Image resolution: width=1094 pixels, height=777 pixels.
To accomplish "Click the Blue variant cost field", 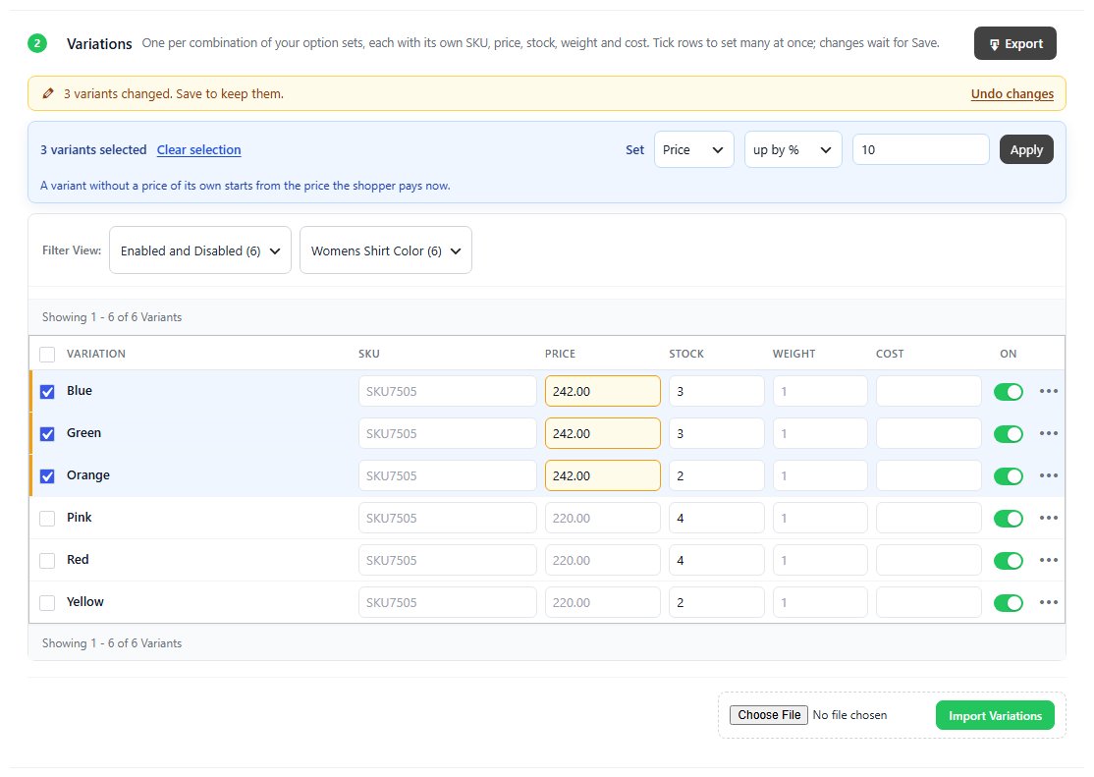I will point(929,391).
